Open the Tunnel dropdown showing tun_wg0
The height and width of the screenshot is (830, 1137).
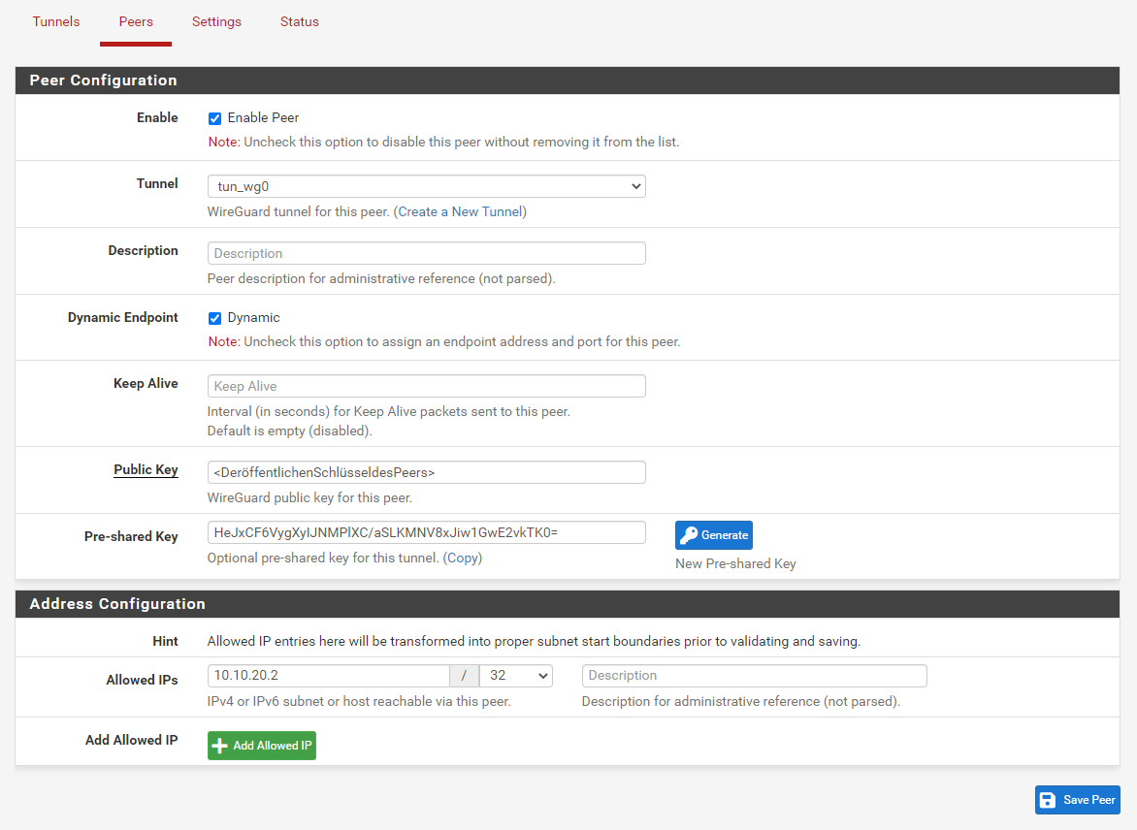426,186
